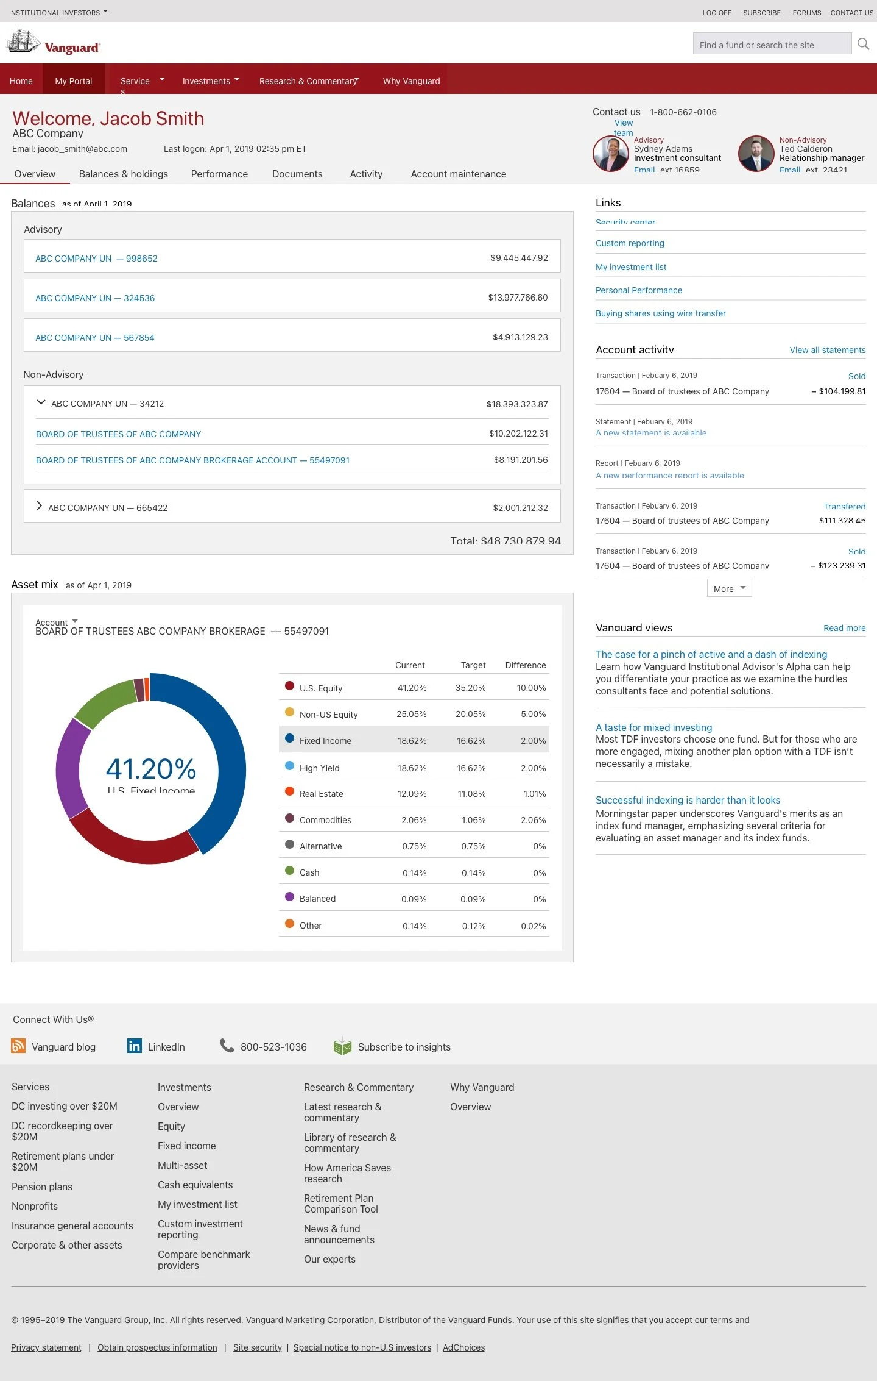Click the Fixed Income blue legend dot

click(x=290, y=738)
